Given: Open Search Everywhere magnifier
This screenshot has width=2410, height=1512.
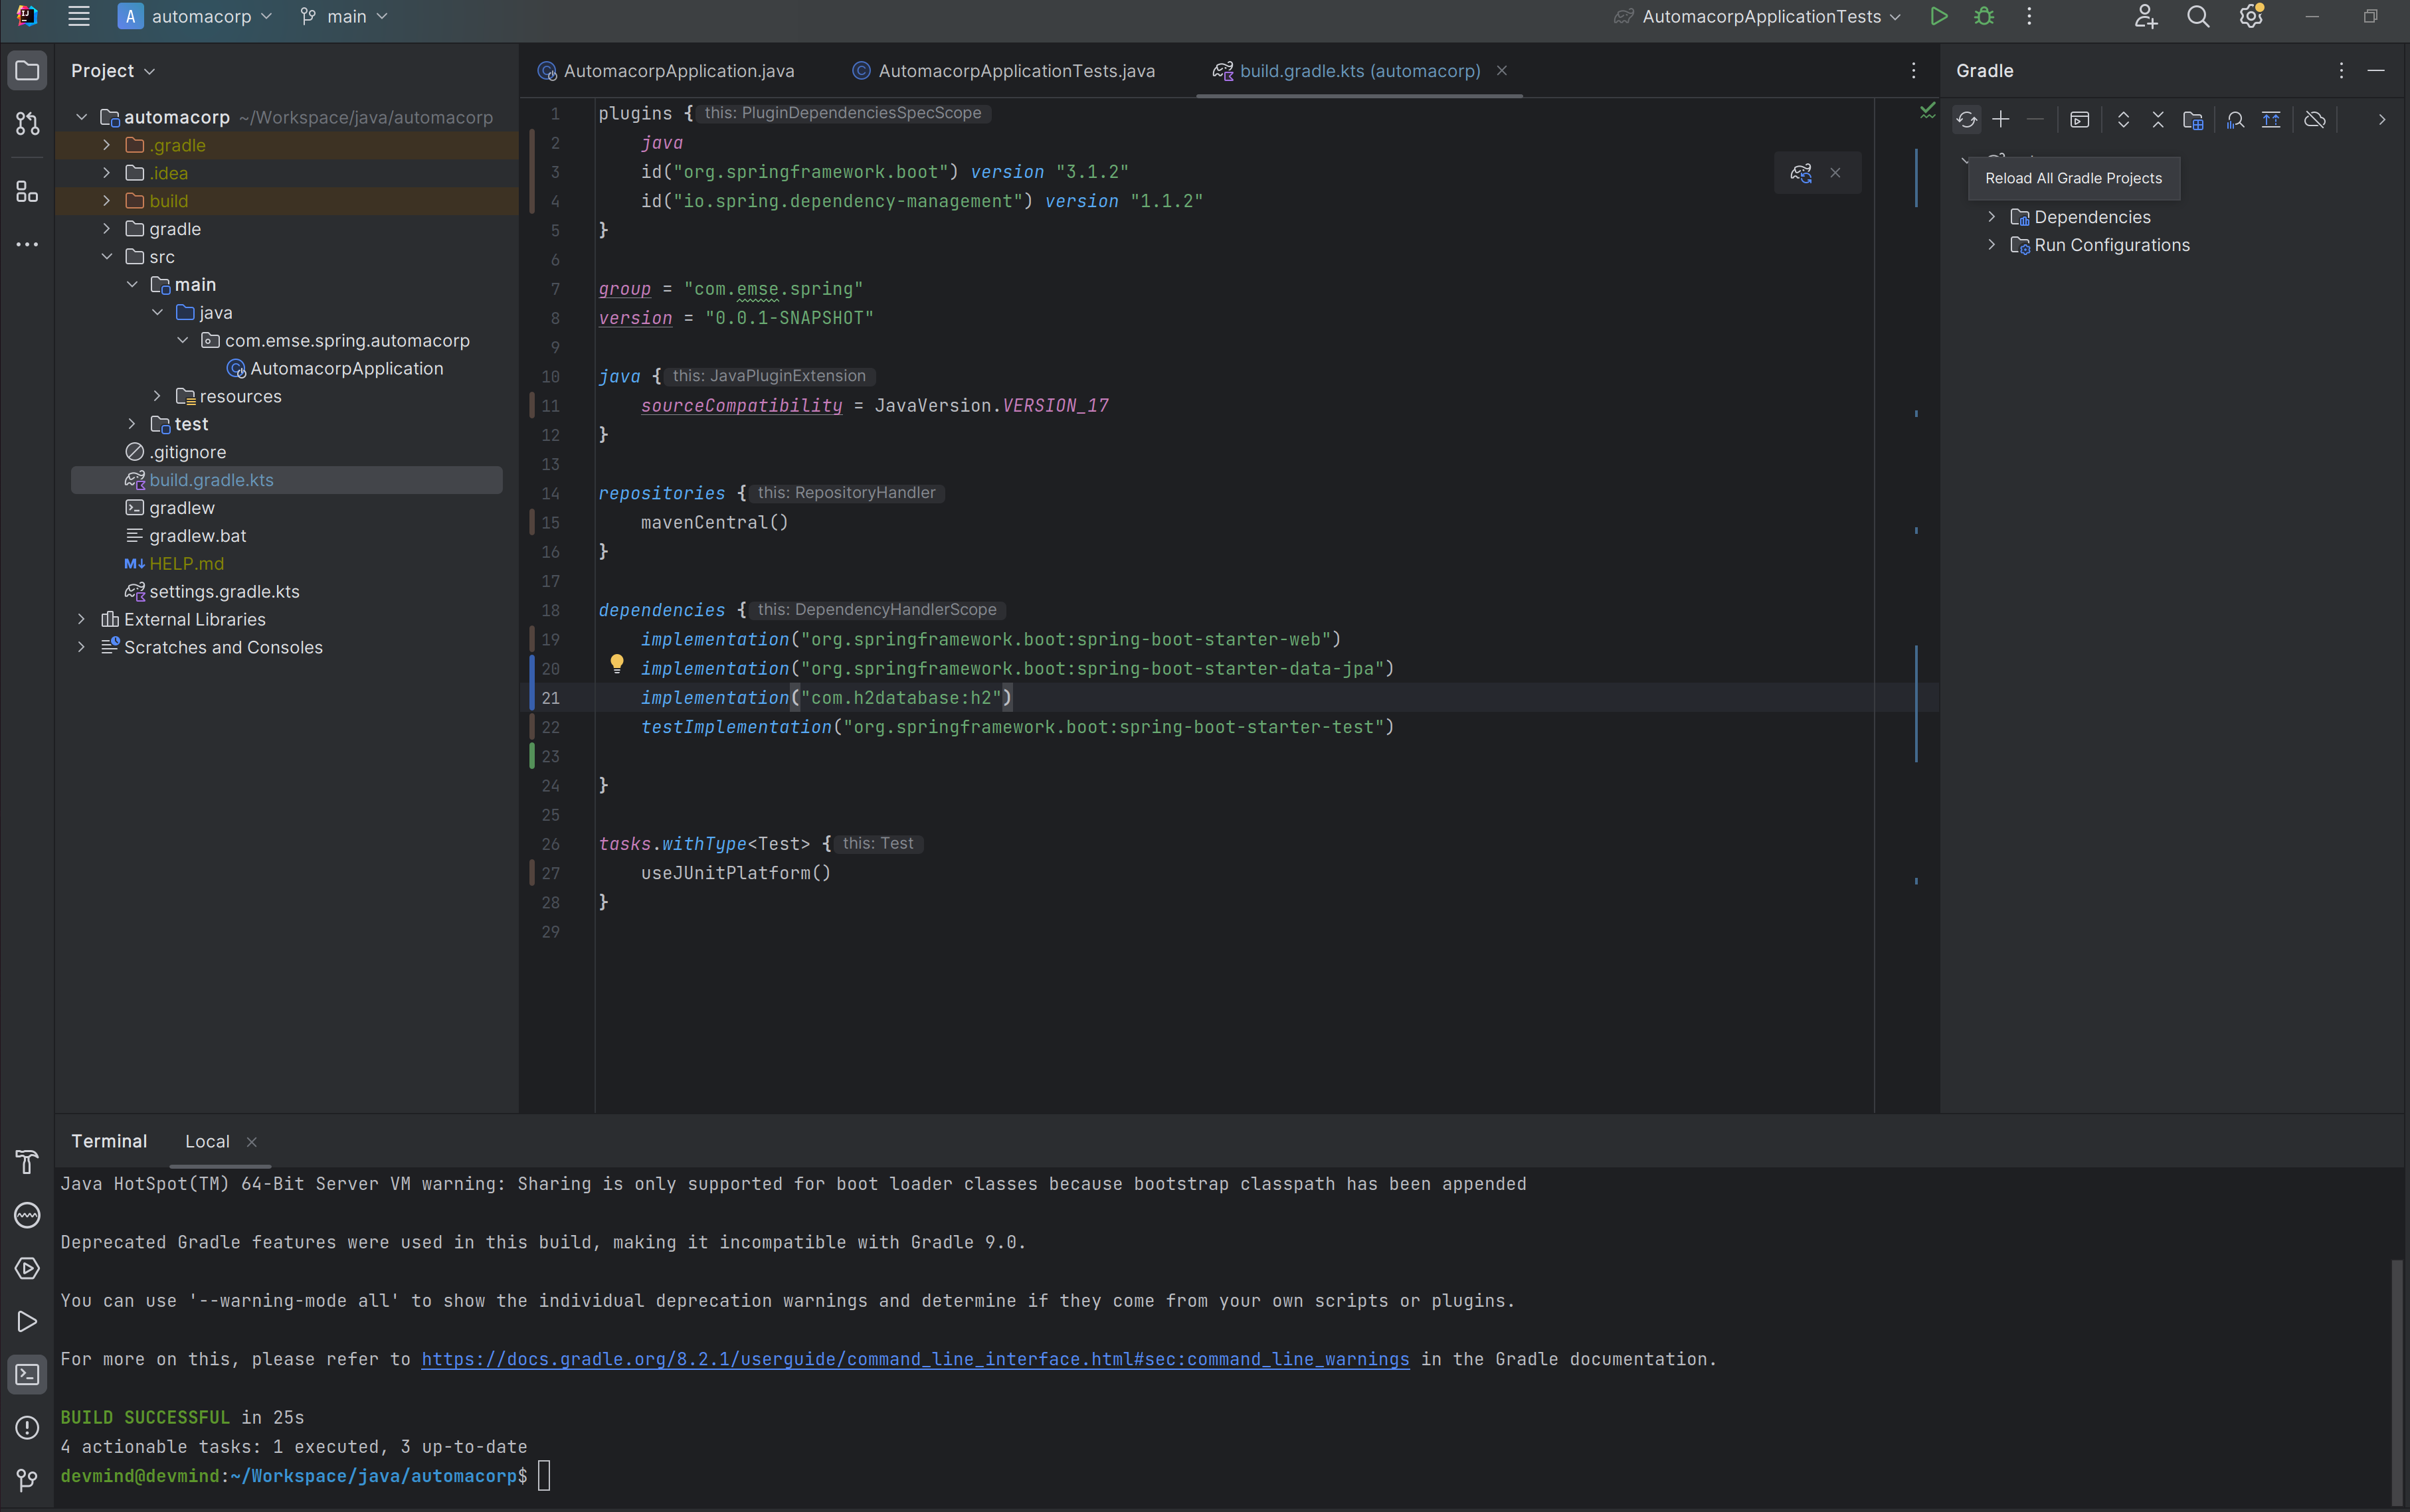Looking at the screenshot, I should pyautogui.click(x=2198, y=16).
